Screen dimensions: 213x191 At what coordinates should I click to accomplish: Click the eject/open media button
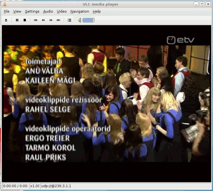click(6, 20)
